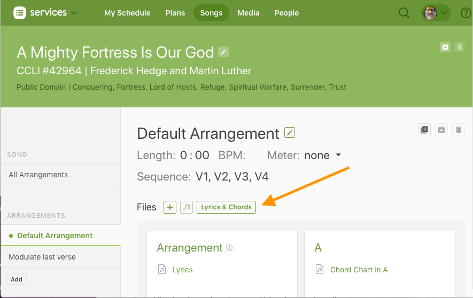Delete the song using header trash icon
The image size is (473, 298).
[459, 47]
